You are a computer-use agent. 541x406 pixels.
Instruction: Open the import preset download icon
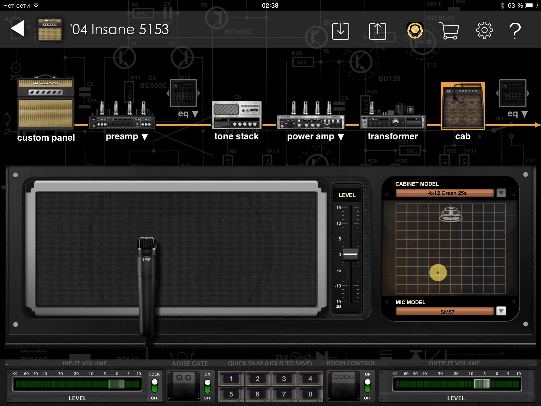341,31
